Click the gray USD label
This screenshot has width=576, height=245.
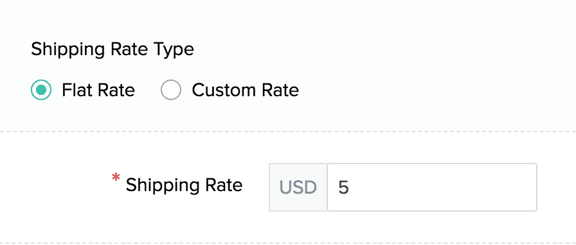pyautogui.click(x=298, y=188)
